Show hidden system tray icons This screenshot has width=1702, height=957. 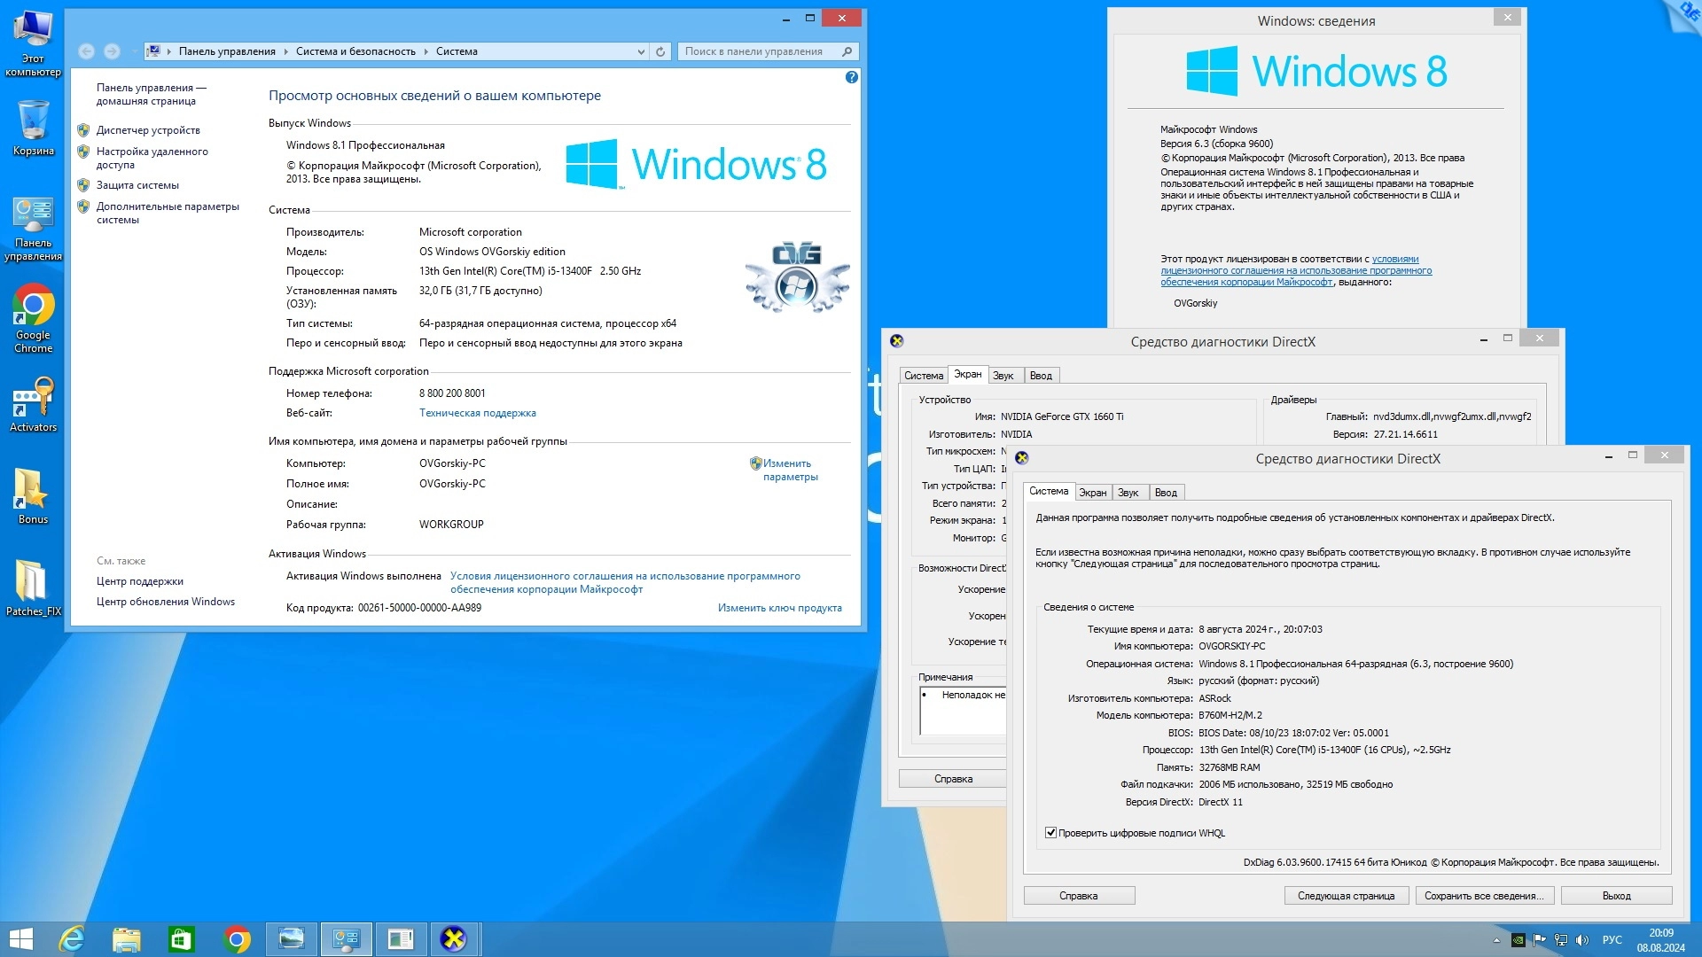point(1496,940)
